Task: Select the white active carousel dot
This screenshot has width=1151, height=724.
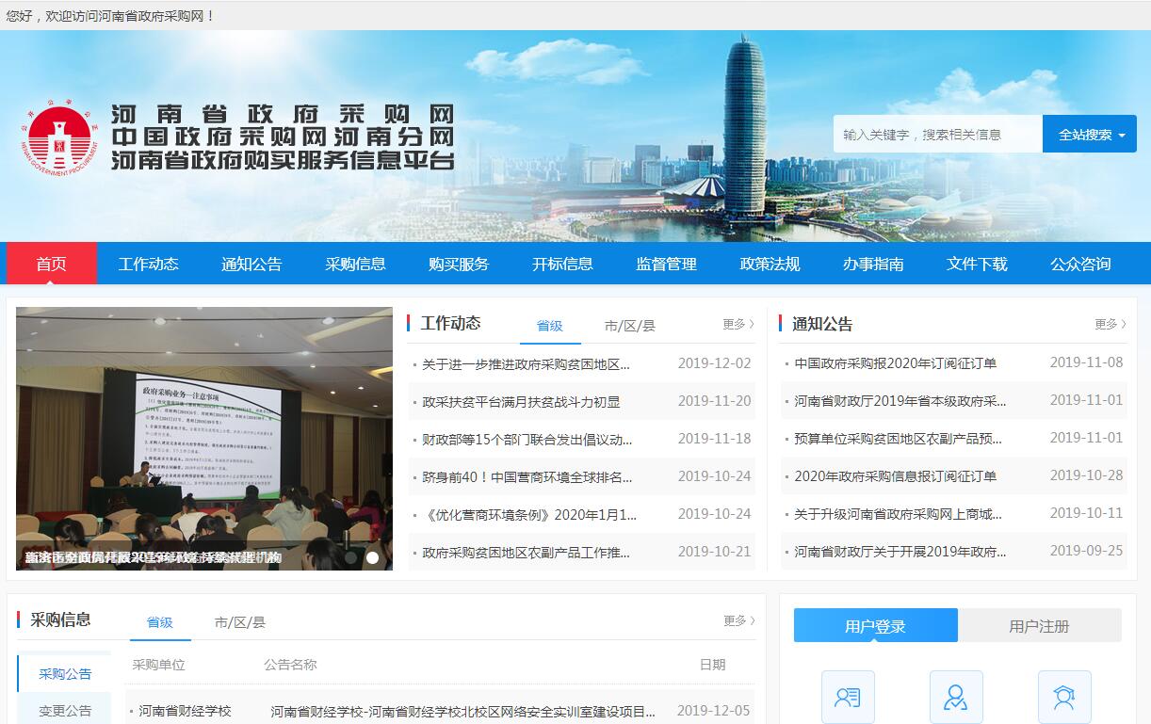Action: click(x=372, y=557)
